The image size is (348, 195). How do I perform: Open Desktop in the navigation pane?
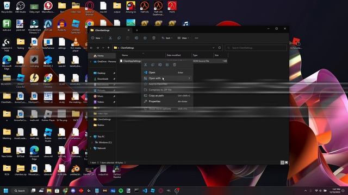click(102, 73)
